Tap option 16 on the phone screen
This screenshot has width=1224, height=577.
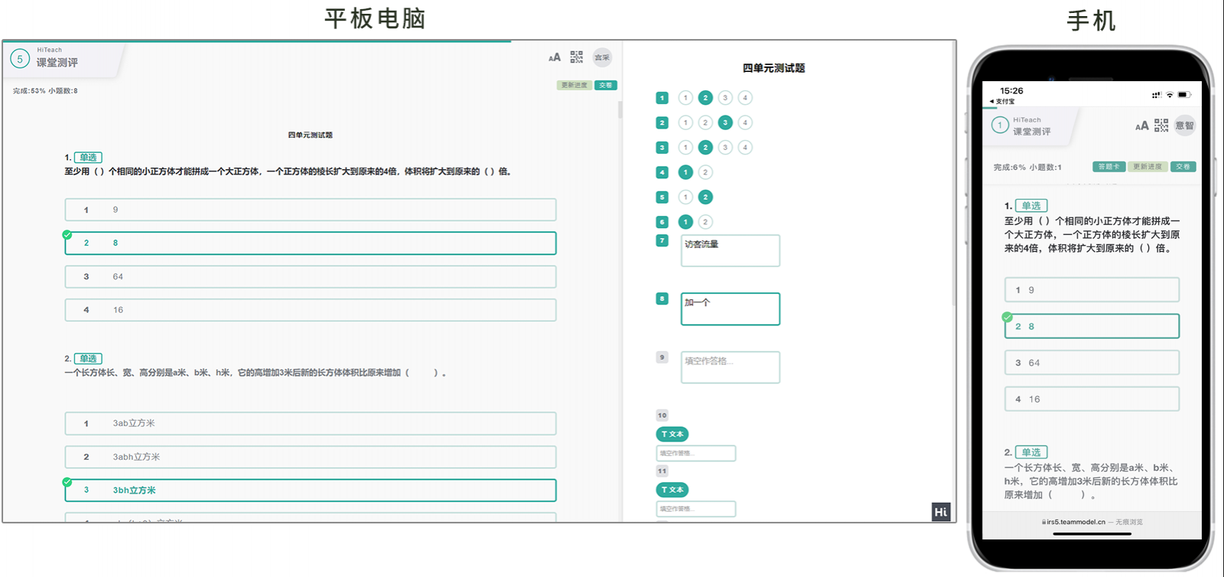click(x=1092, y=399)
